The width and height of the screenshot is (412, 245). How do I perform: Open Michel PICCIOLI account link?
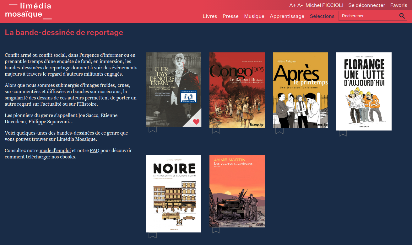[x=324, y=5]
